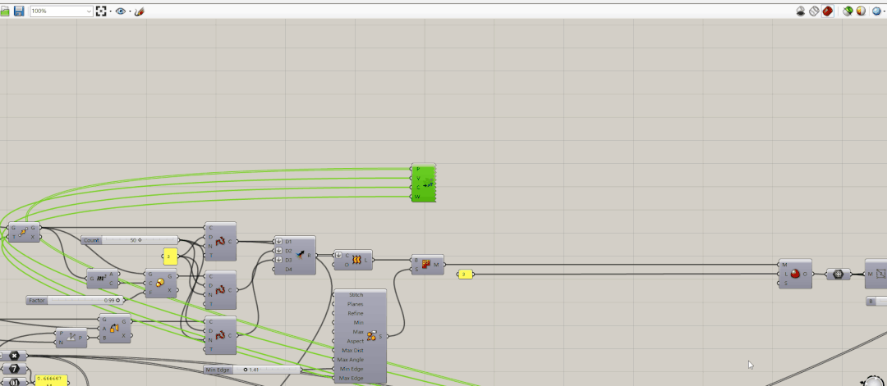Click the Max Dist input on the mesh settings
The image size is (887, 386).
(x=352, y=351)
